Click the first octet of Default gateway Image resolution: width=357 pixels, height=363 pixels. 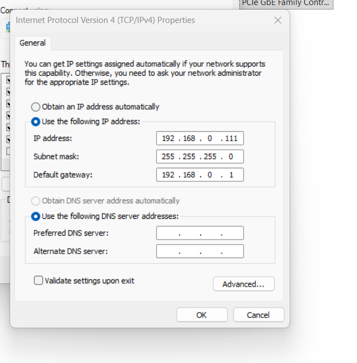[x=168, y=174]
